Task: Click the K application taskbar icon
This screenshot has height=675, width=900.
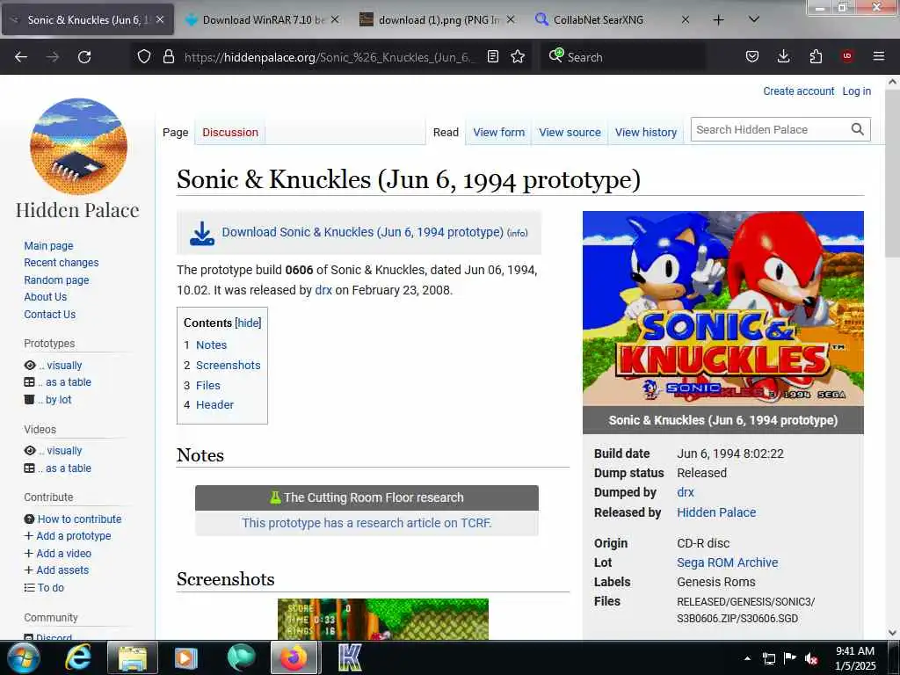Action: [x=350, y=658]
